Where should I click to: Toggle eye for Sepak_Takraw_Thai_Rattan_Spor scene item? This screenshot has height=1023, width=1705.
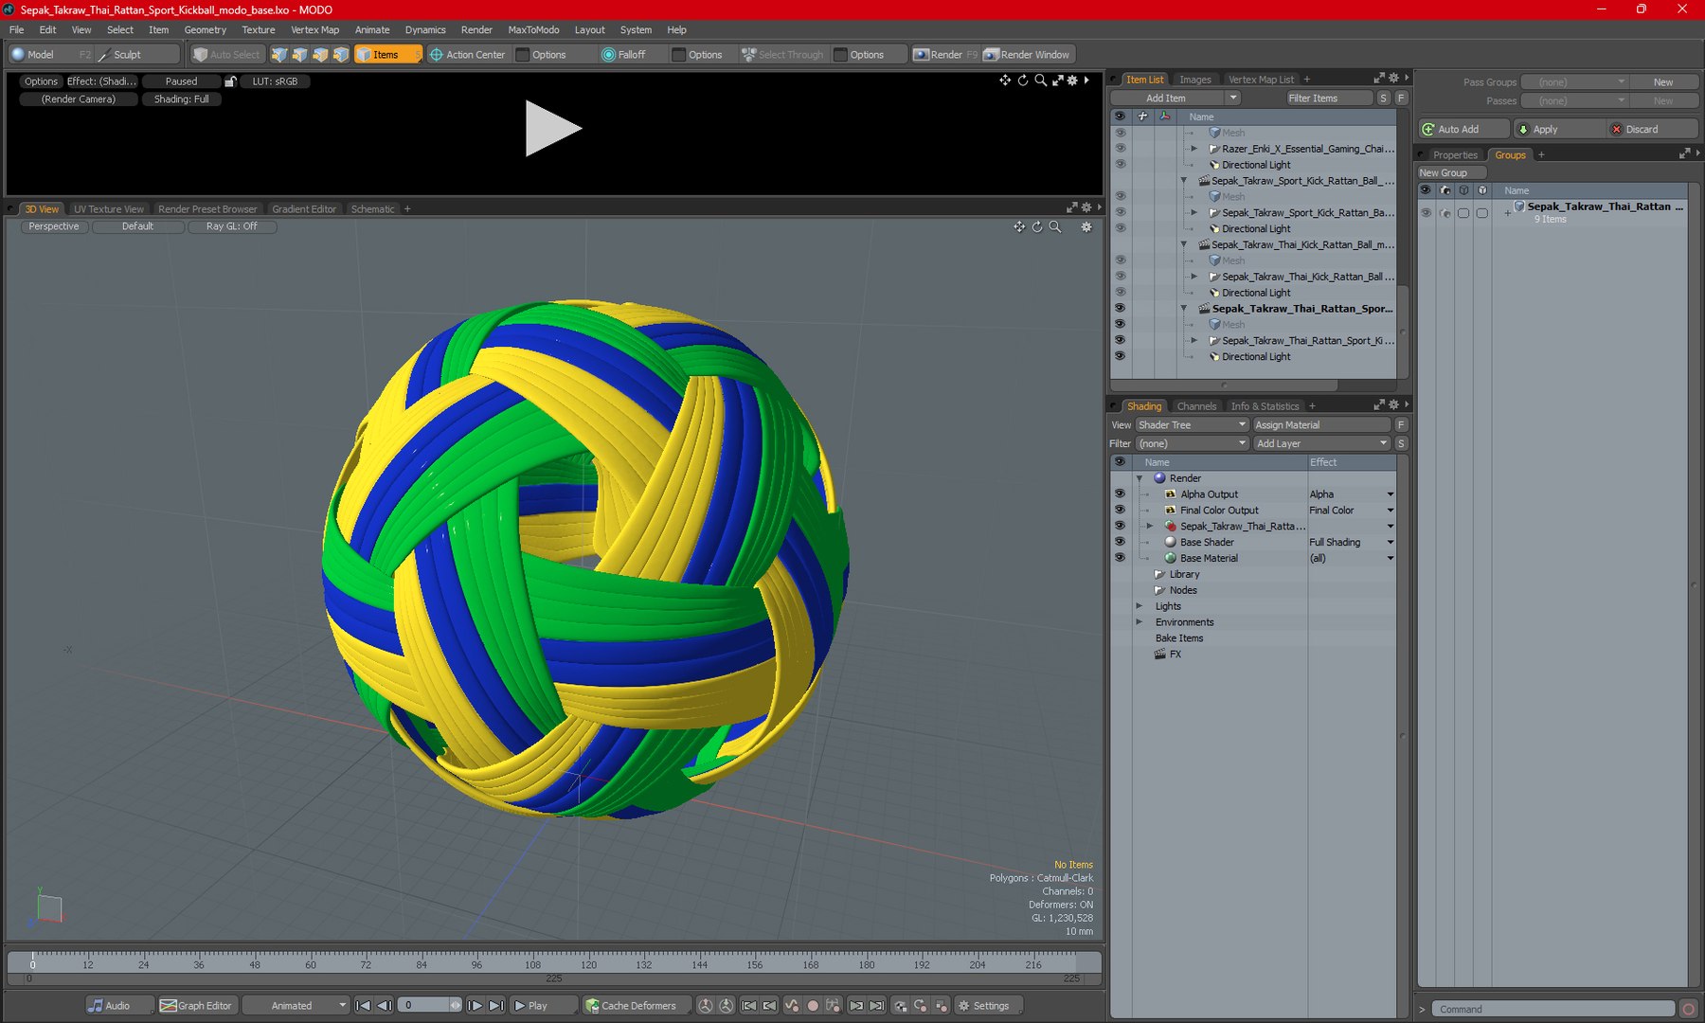point(1120,309)
